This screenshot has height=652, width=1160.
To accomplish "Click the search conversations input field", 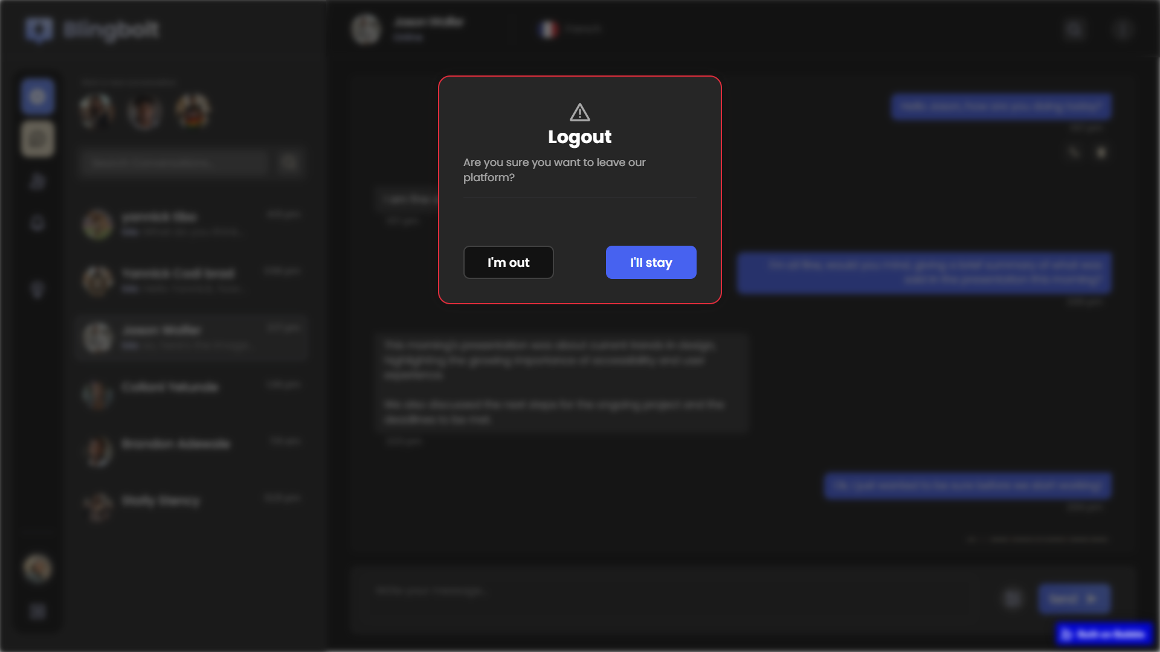I will (174, 162).
